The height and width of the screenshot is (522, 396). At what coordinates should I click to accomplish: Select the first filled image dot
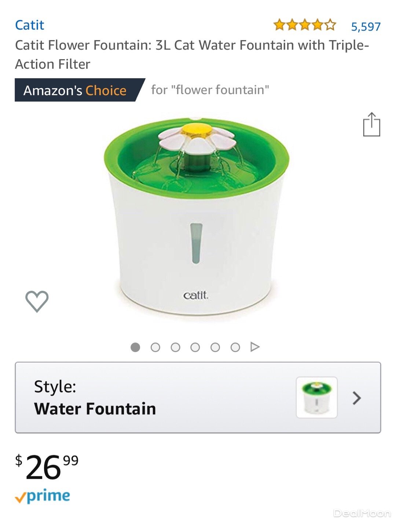click(135, 347)
